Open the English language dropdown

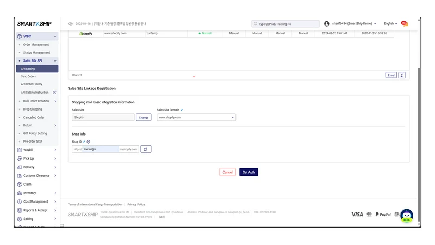pos(390,23)
